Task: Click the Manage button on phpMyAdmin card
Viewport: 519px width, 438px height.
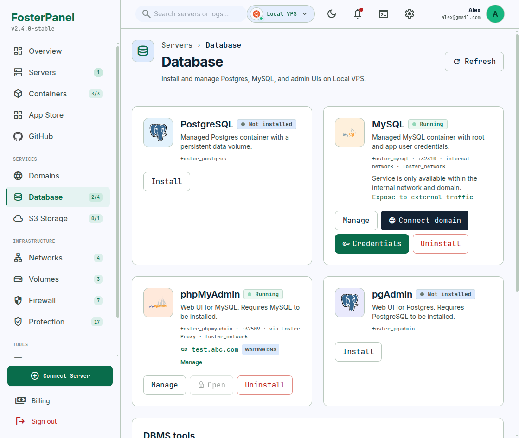Action: coord(165,385)
